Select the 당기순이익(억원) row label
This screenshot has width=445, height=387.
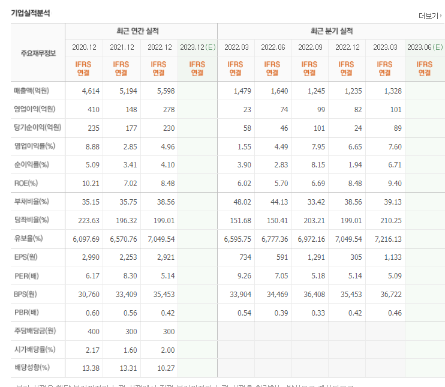point(38,128)
